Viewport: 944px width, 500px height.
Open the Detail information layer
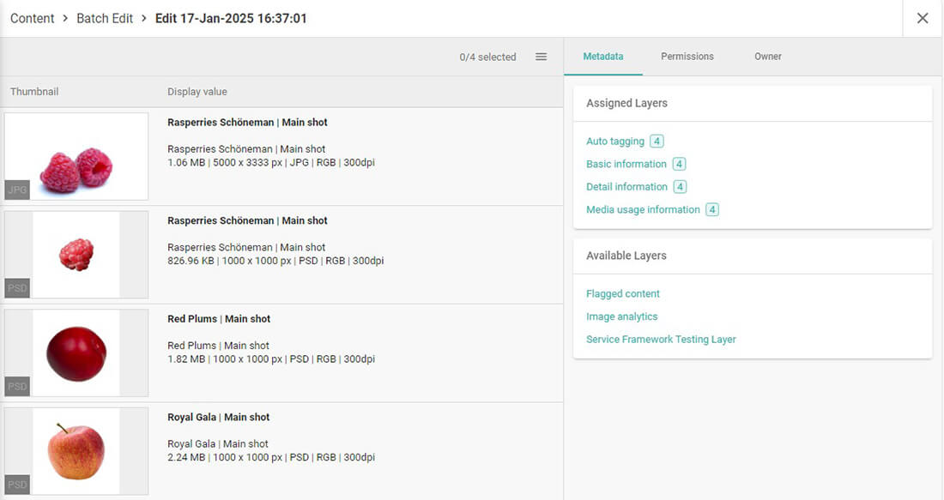tap(626, 187)
